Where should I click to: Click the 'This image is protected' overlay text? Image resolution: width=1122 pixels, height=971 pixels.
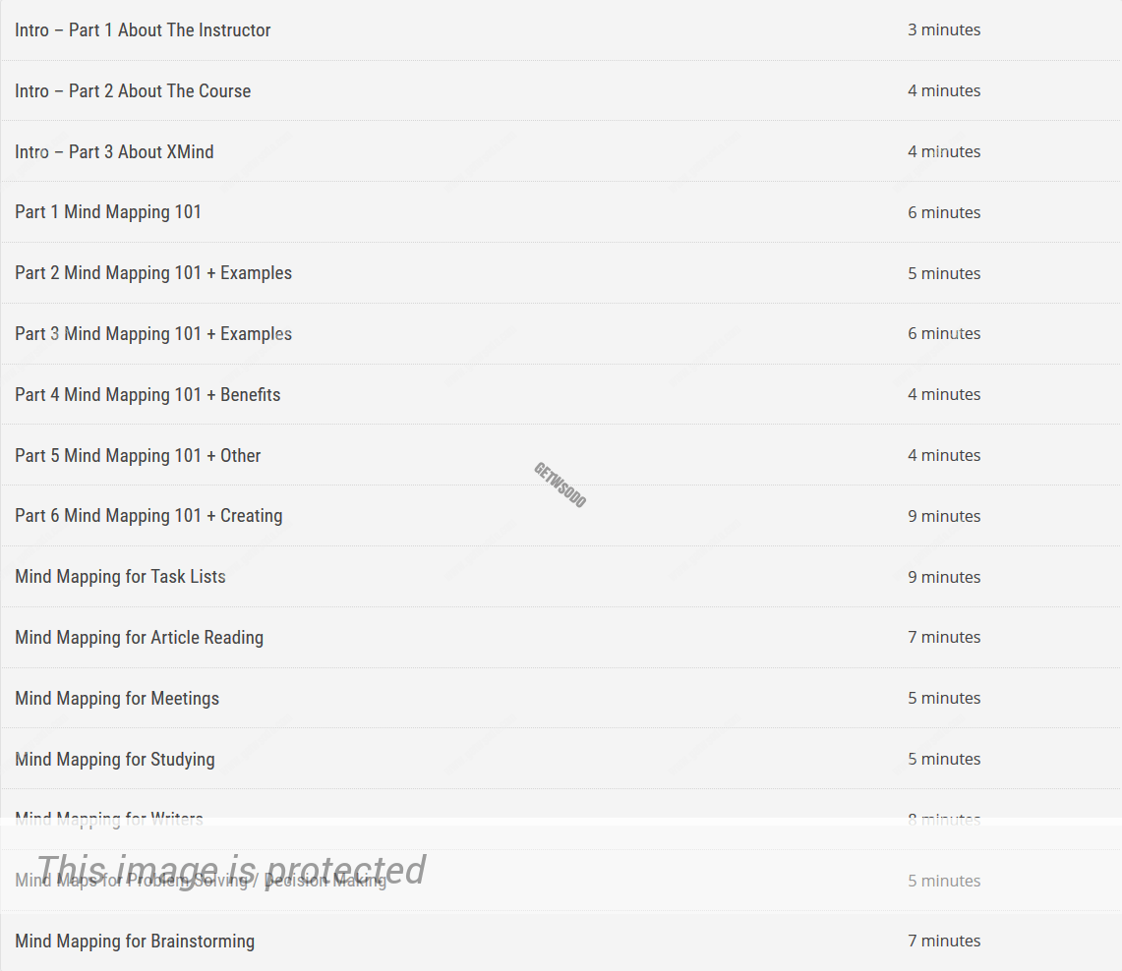point(230,870)
